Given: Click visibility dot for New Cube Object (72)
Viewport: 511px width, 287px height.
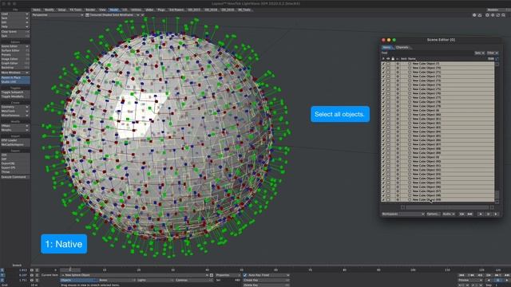Looking at the screenshot, I should point(398,77).
